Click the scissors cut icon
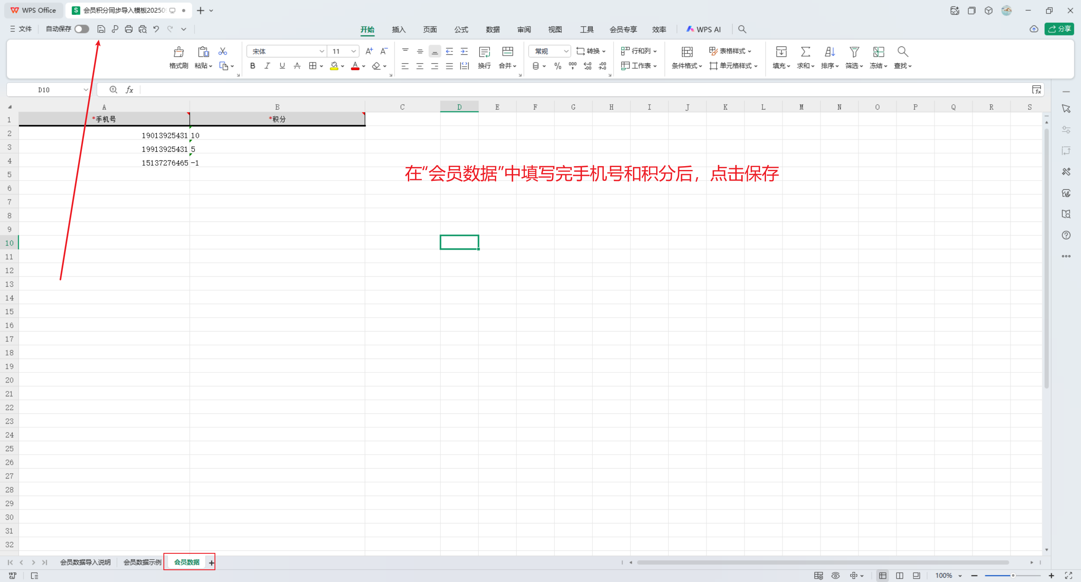The image size is (1081, 582). click(x=223, y=51)
